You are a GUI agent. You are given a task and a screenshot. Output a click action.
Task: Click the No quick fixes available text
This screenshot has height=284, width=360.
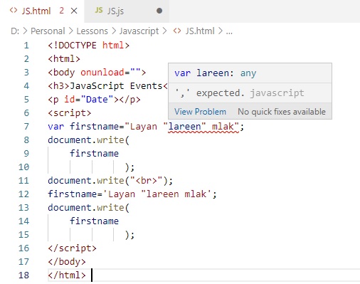[282, 112]
